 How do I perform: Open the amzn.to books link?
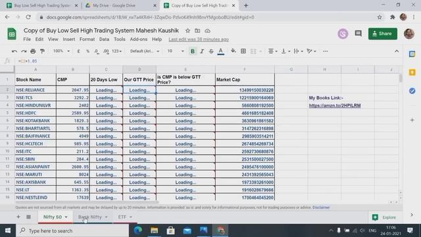click(335, 105)
